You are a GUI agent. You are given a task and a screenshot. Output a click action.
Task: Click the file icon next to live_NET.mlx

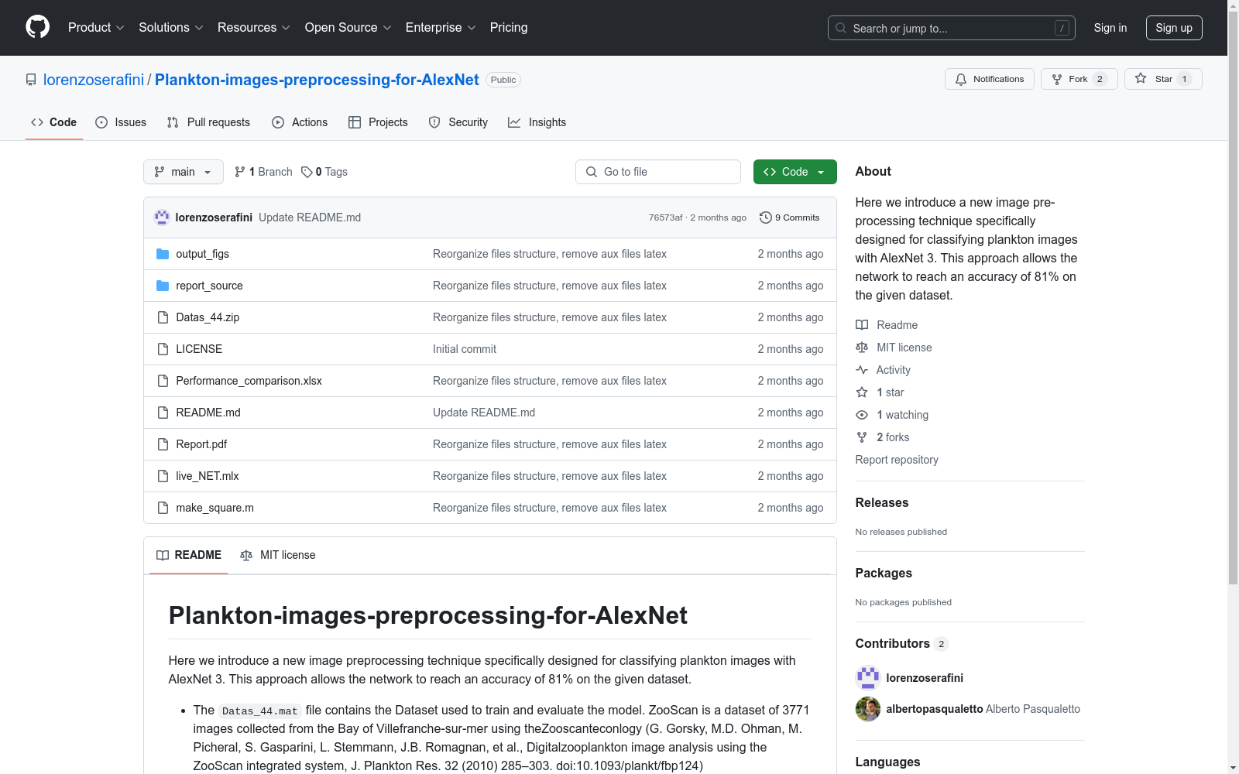point(163,476)
